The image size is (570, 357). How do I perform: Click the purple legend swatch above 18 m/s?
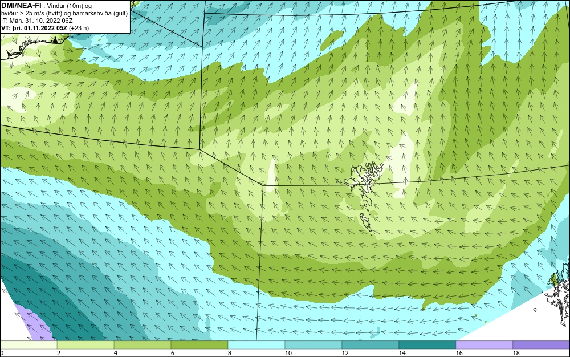point(541,345)
